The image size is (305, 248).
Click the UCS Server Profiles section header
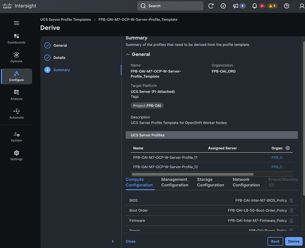coord(212,135)
